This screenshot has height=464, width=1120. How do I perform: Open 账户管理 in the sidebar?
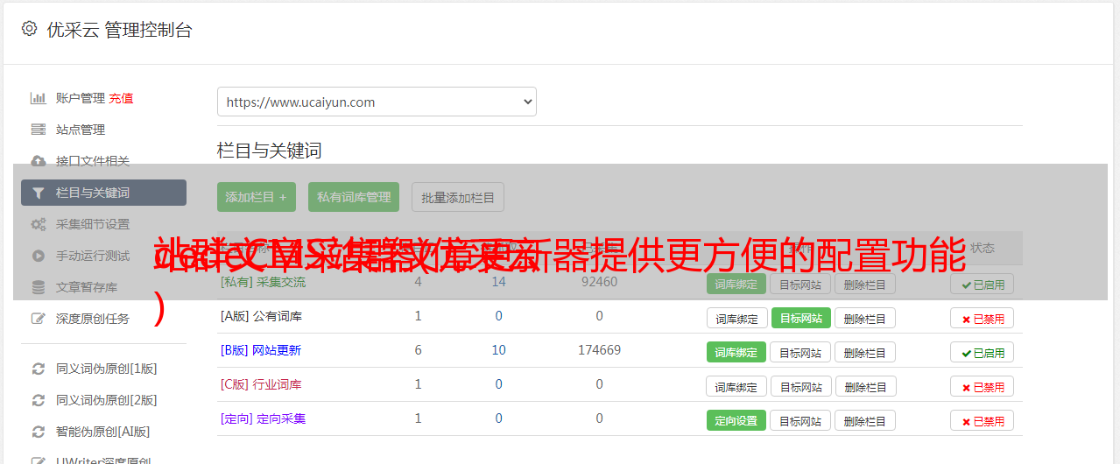point(81,98)
